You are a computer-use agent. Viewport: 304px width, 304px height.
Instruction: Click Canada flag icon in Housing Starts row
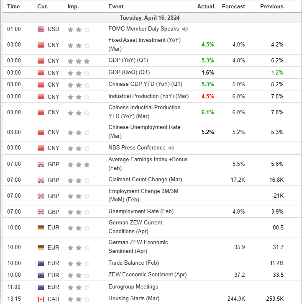point(41,299)
